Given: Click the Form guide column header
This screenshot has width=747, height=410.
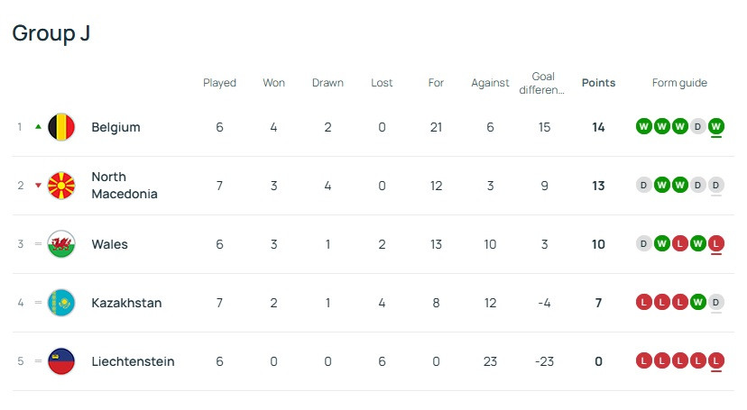Looking at the screenshot, I should click(x=679, y=83).
